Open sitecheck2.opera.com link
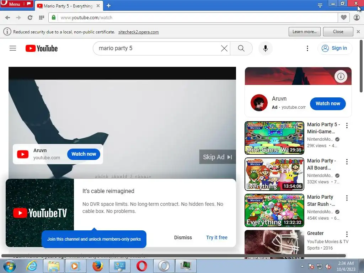 tap(139, 32)
